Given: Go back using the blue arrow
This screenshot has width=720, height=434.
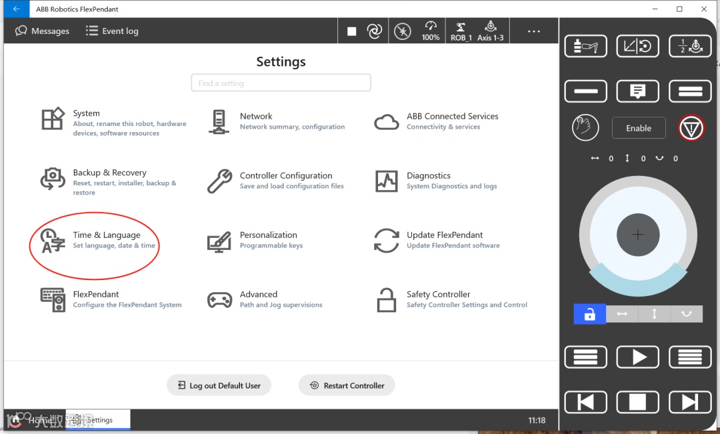Looking at the screenshot, I should click(17, 9).
